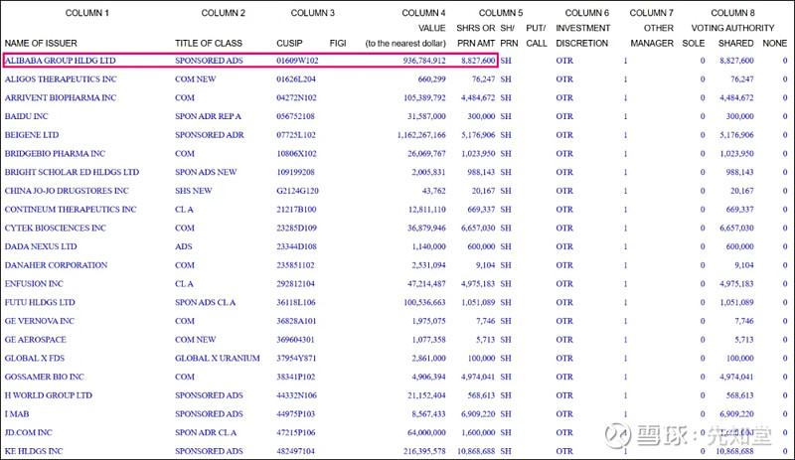The width and height of the screenshot is (795, 460).
Task: Click ENFUSION INC issuer name
Action: 34,283
